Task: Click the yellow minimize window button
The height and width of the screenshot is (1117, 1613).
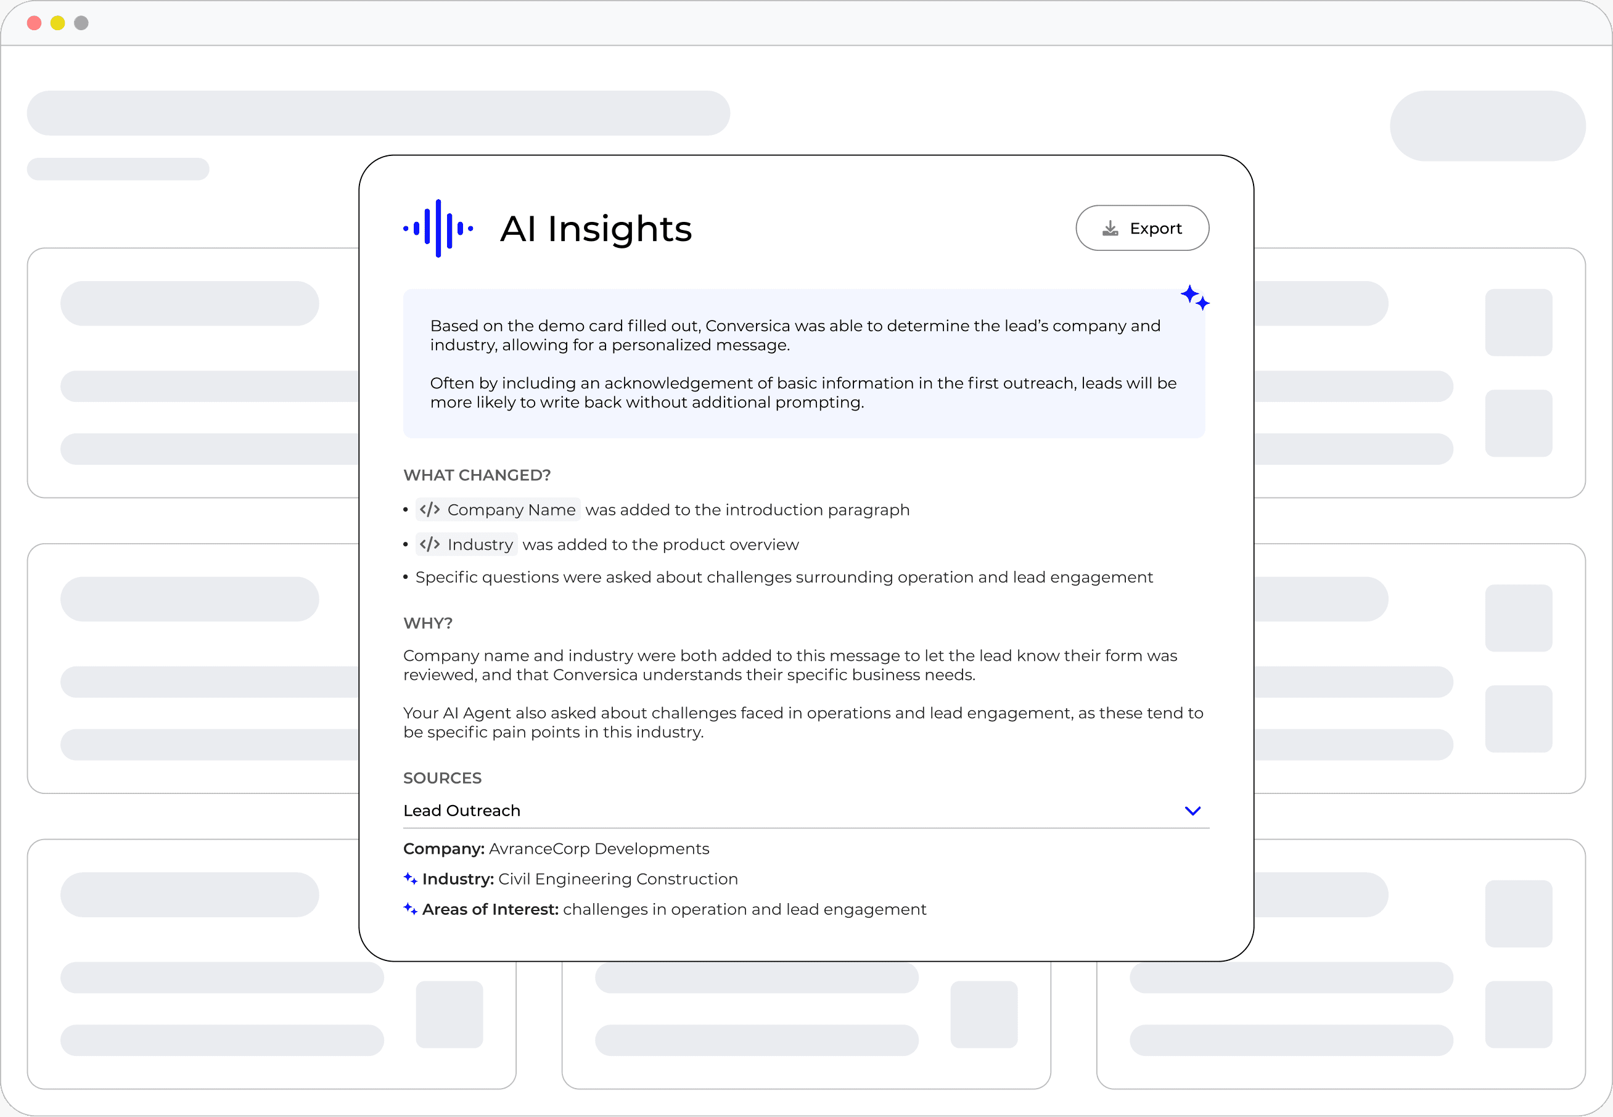Action: tap(58, 23)
